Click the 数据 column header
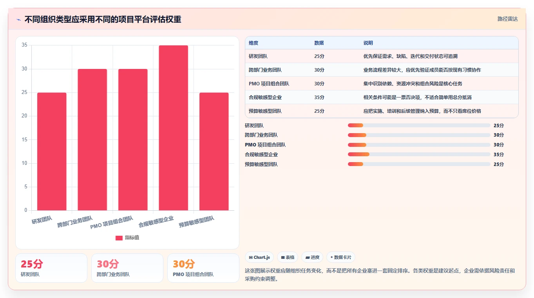Screen dimensions: 534x298 [x=319, y=43]
